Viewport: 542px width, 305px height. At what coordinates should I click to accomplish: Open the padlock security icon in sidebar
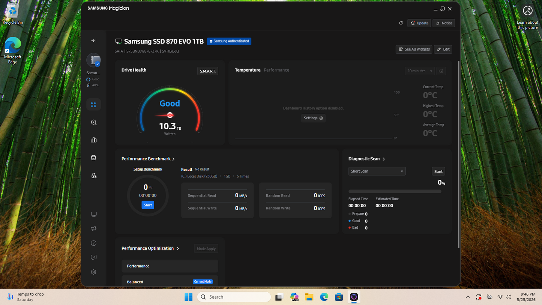[x=94, y=176]
